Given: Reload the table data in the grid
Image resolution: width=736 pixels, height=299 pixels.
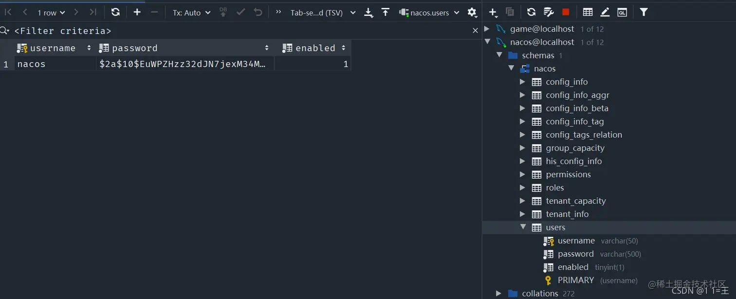Looking at the screenshot, I should pyautogui.click(x=115, y=12).
